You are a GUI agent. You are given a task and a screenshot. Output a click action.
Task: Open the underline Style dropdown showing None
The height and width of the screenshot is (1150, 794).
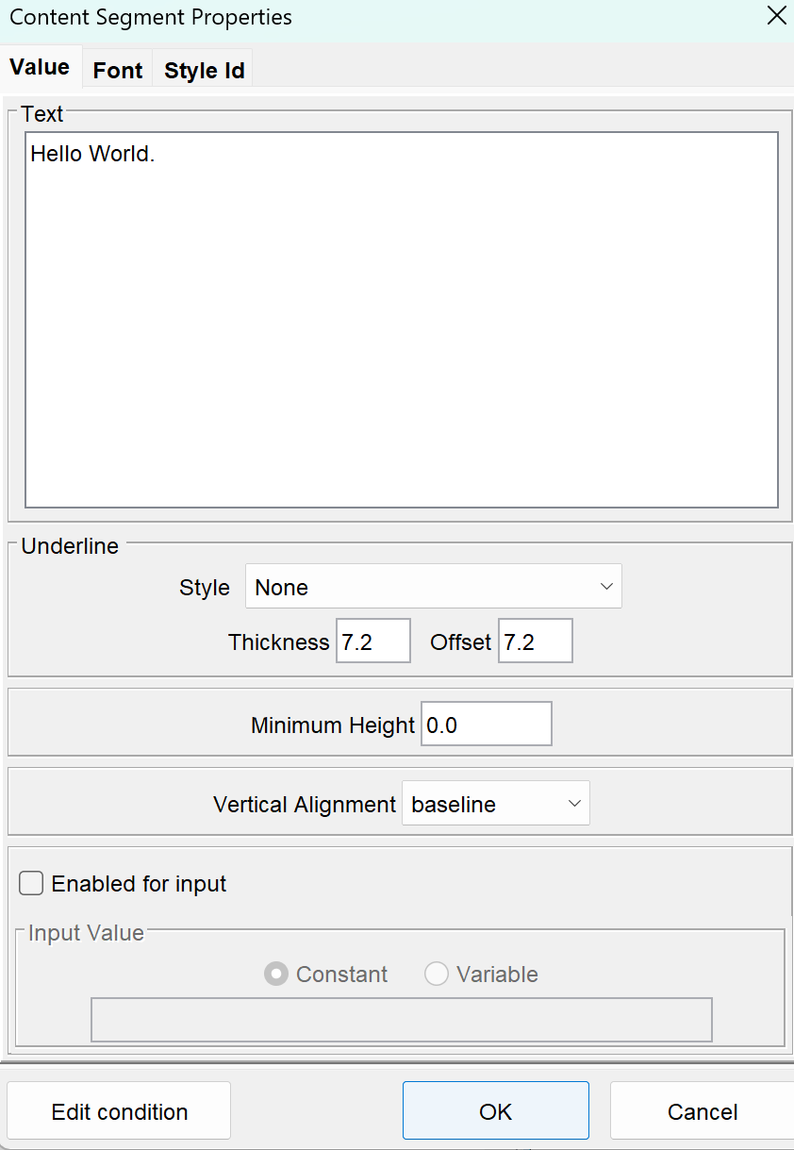pos(432,588)
